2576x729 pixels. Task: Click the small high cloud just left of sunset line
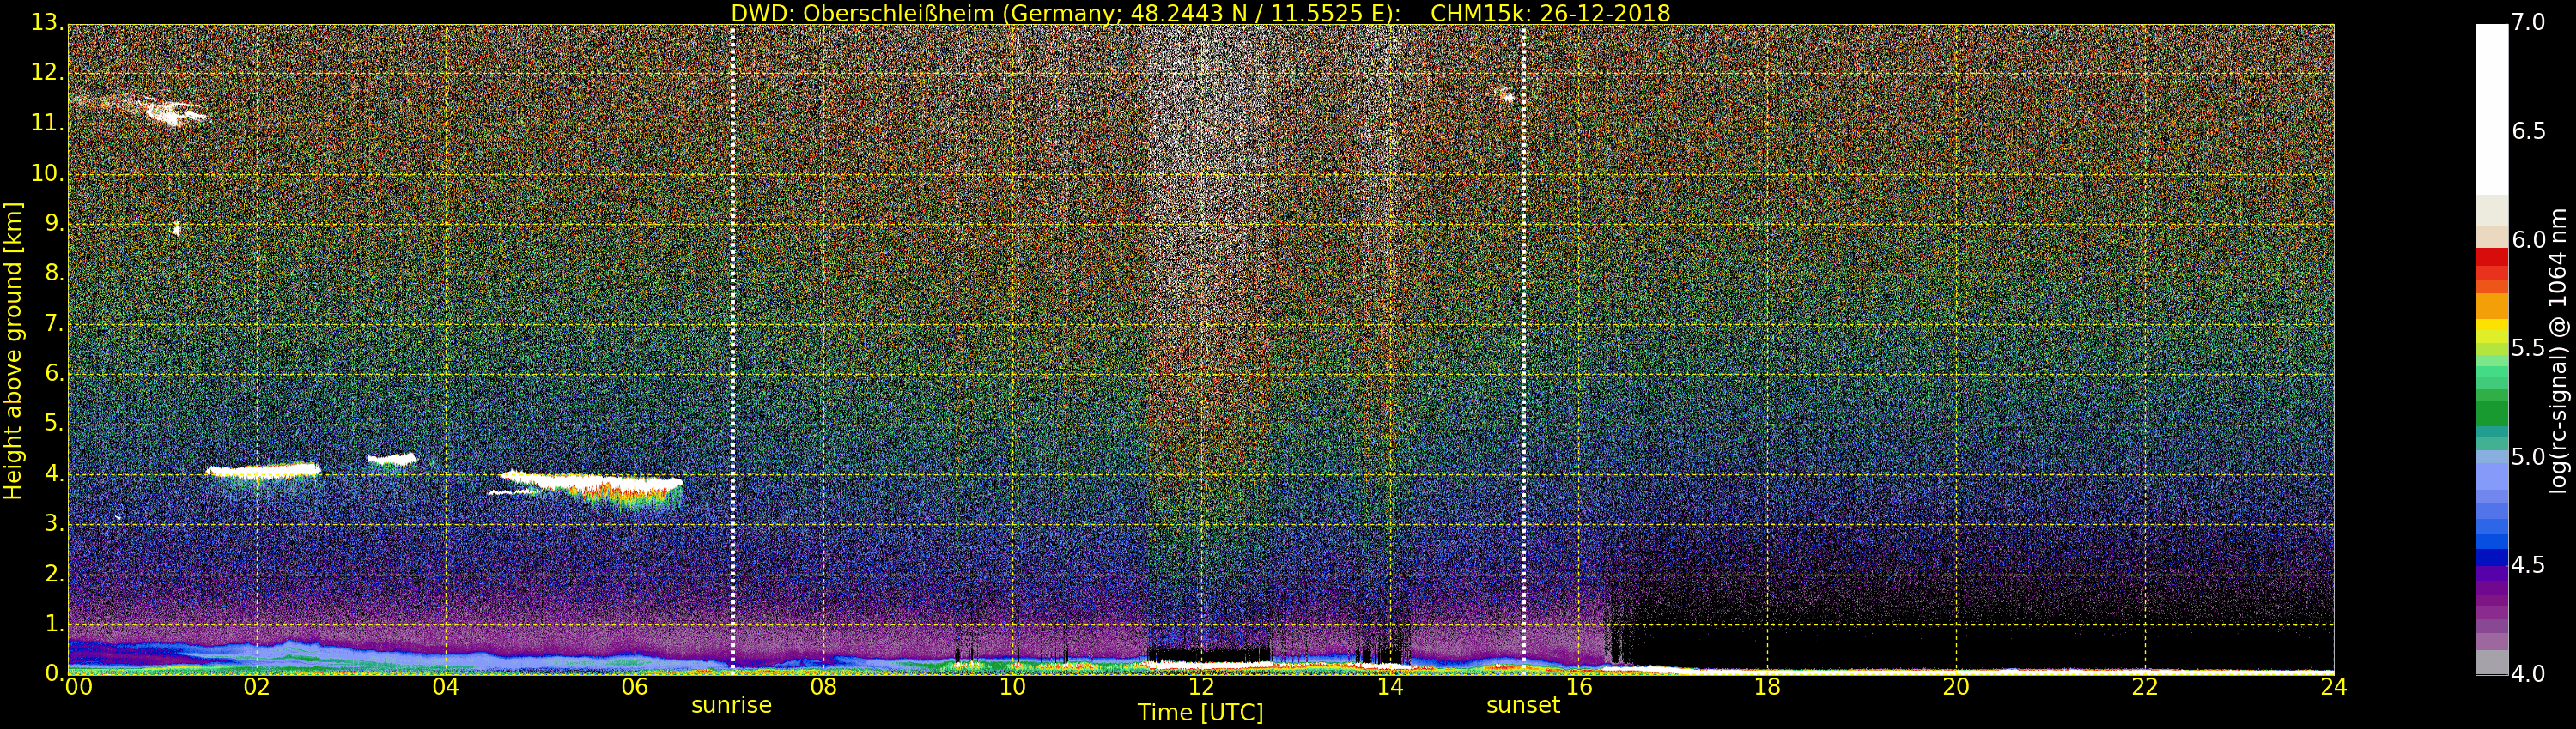click(1505, 96)
